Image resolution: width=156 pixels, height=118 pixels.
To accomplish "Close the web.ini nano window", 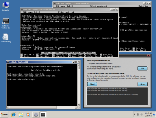I will point(117,10).
